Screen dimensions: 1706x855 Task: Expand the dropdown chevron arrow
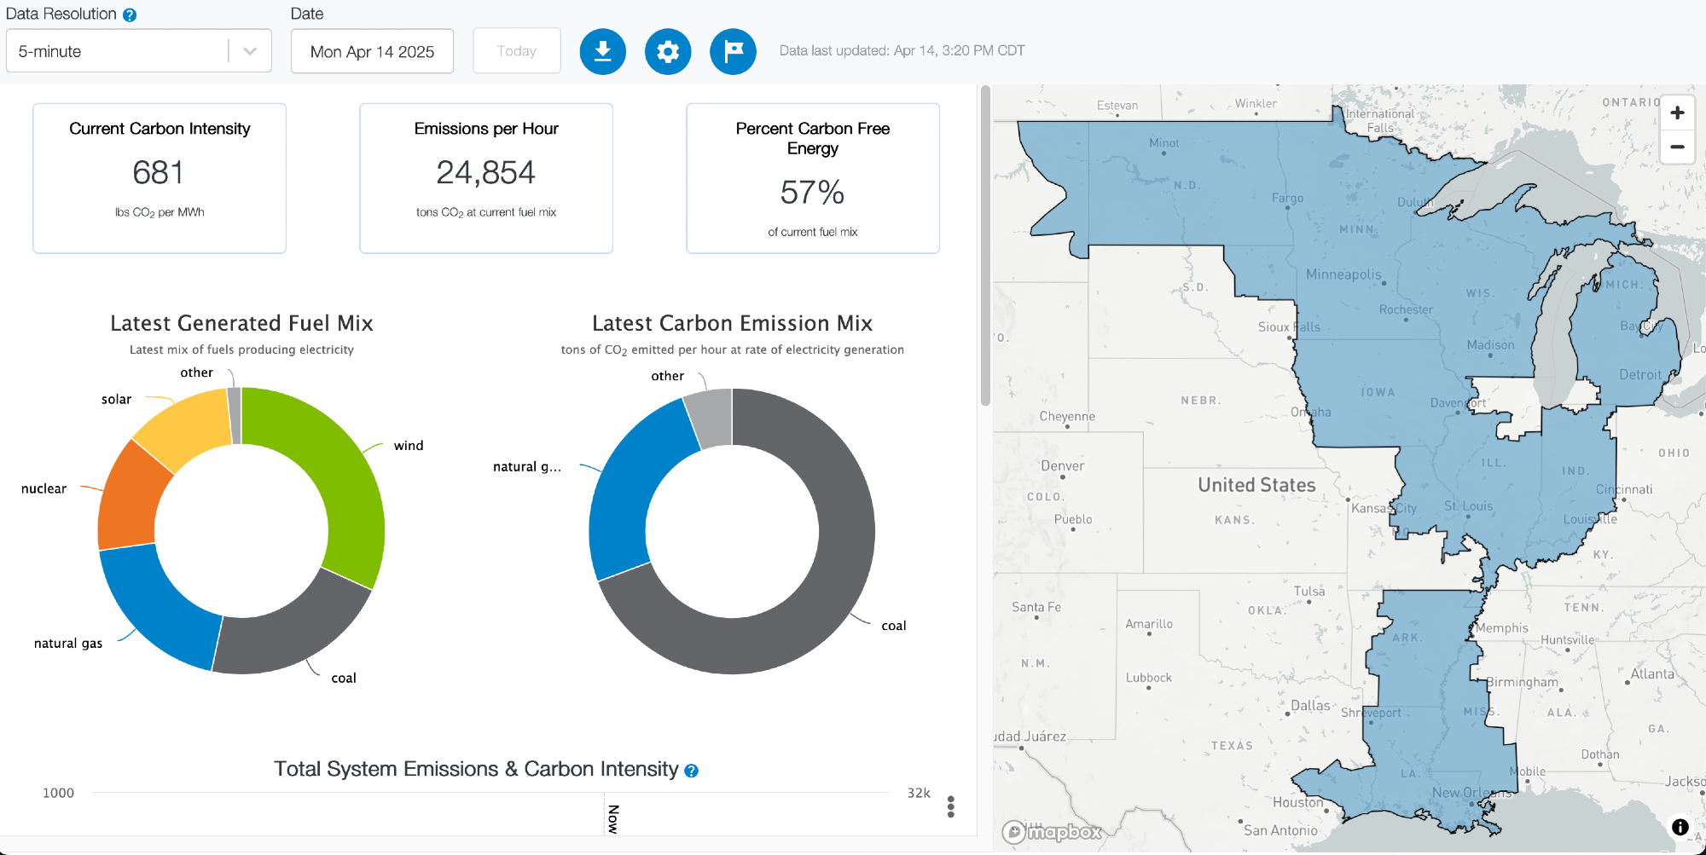pyautogui.click(x=250, y=51)
